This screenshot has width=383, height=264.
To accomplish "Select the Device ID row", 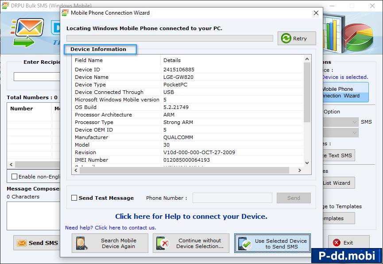I will pos(188,70).
